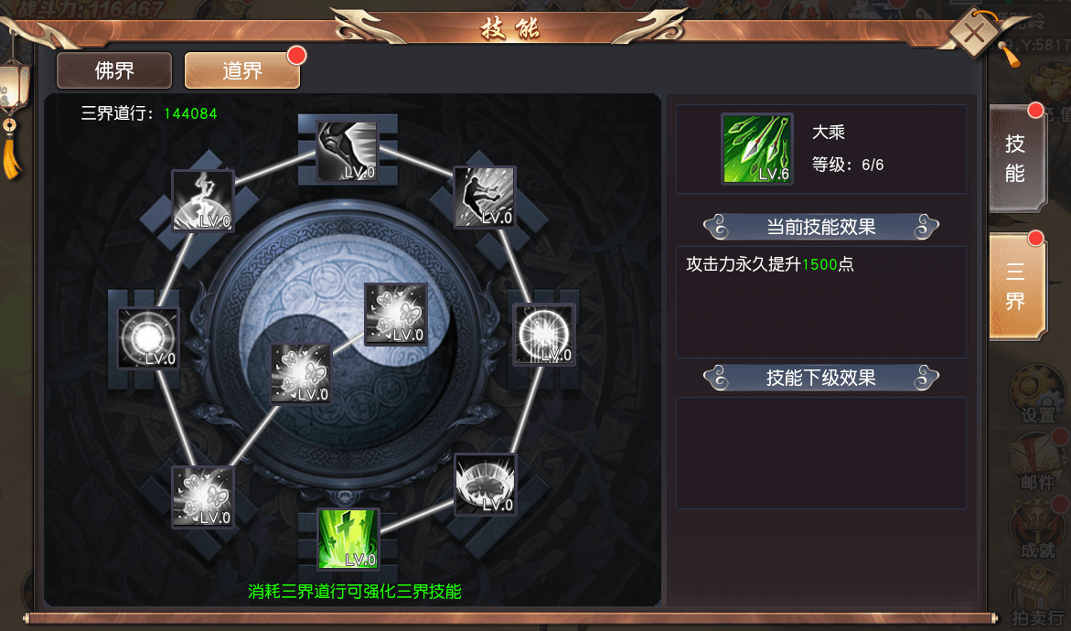Select the radiant burst skill on right

click(x=543, y=335)
